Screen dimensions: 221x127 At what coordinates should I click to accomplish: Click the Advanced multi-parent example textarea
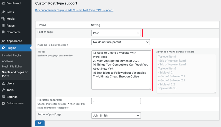(x=186, y=74)
